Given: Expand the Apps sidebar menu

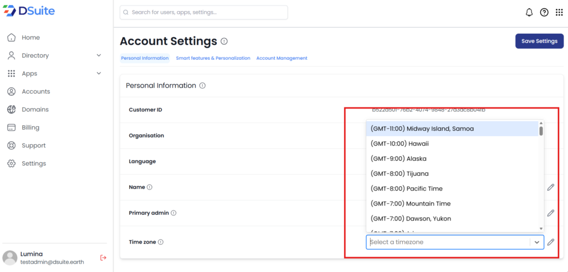Looking at the screenshot, I should point(99,74).
